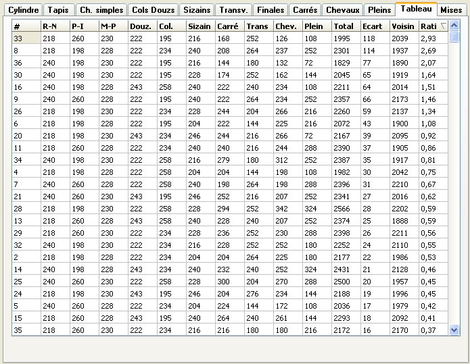Switch to the Sizains tab
This screenshot has height=364, width=470.
[197, 10]
